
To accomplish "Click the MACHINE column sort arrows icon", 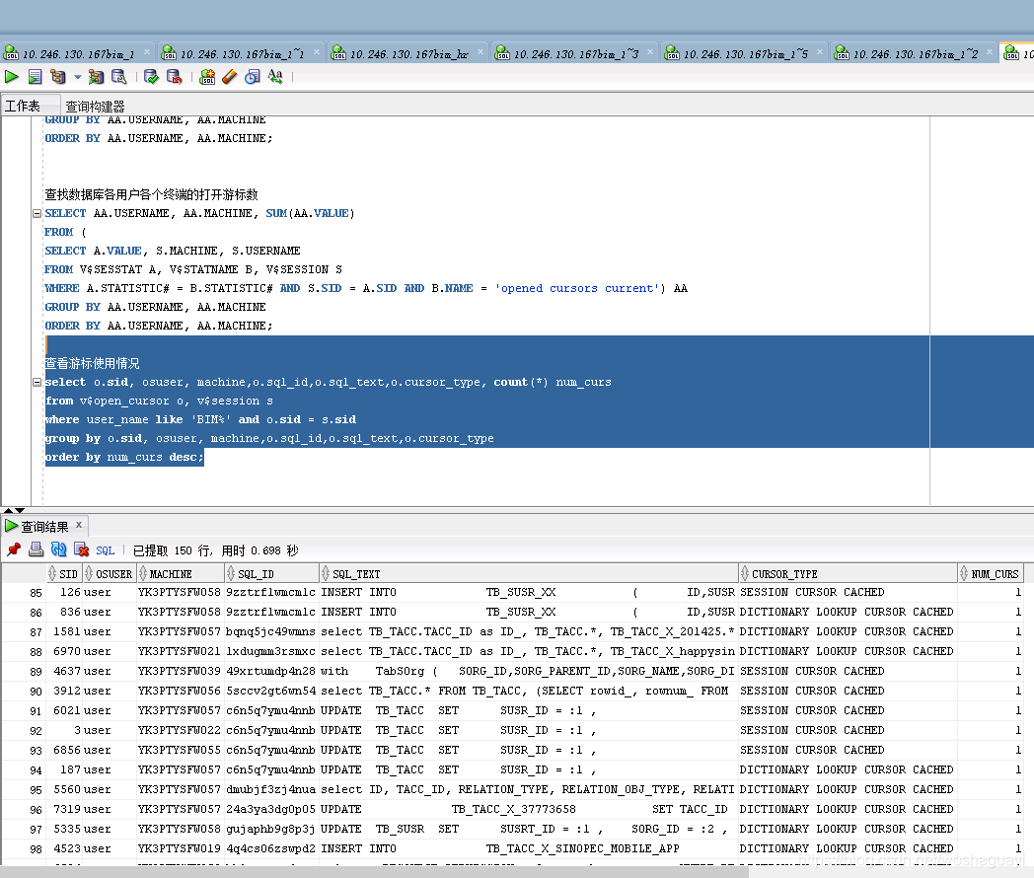I will (142, 573).
